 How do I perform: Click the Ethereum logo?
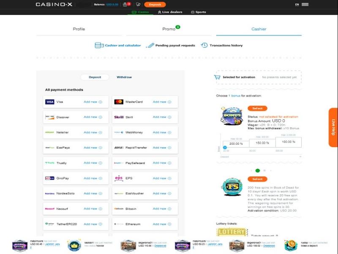tap(119, 224)
